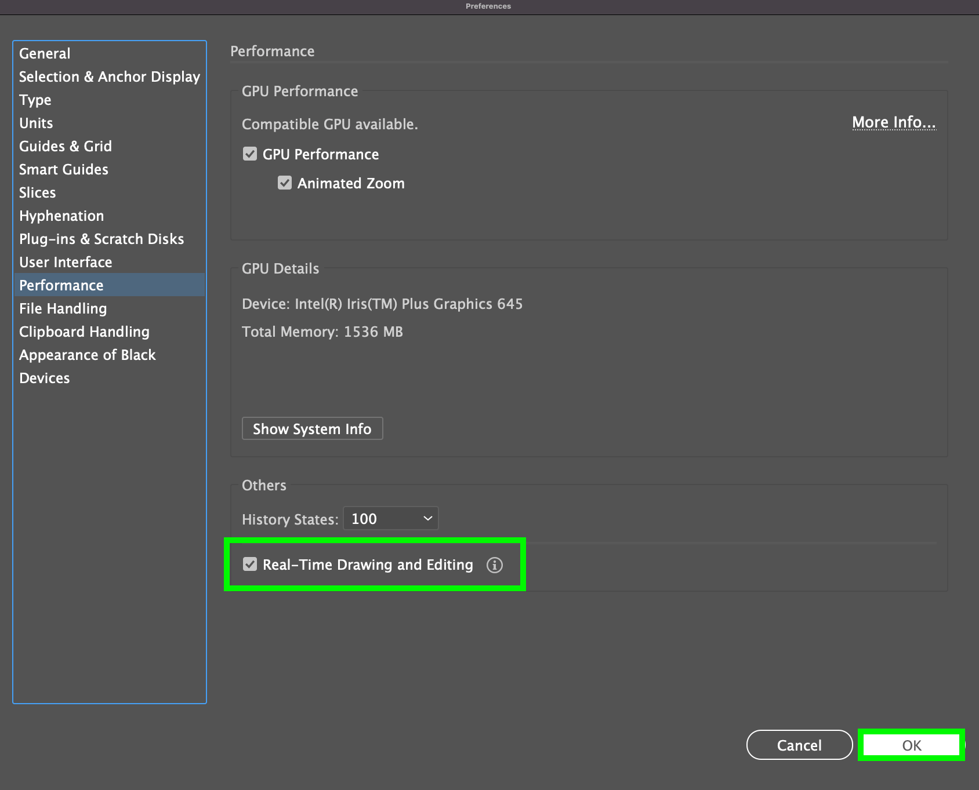
Task: Select Guides & Grid category
Action: tap(66, 146)
